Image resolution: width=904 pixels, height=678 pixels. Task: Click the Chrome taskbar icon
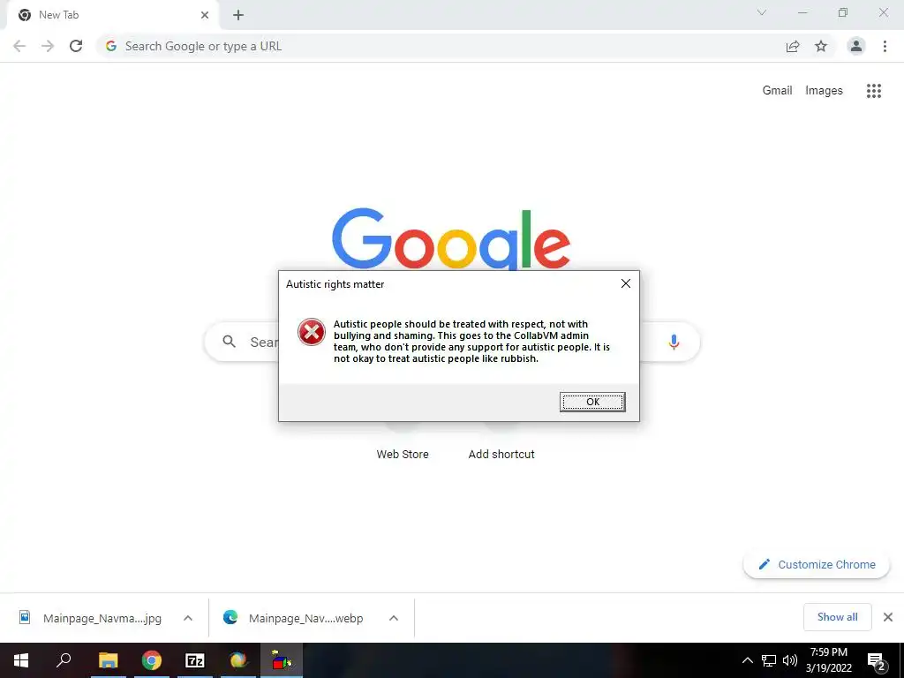pos(152,660)
